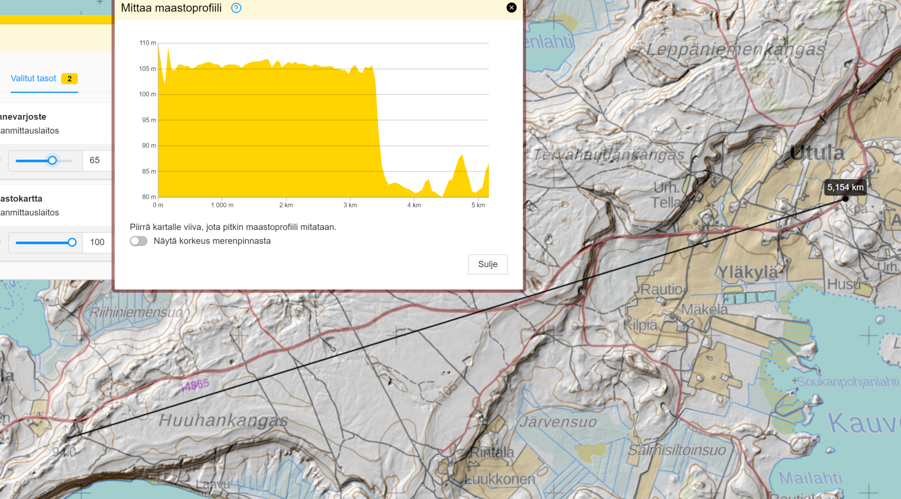
Task: Click the measurement line start point near 94.0
Action: [66, 439]
